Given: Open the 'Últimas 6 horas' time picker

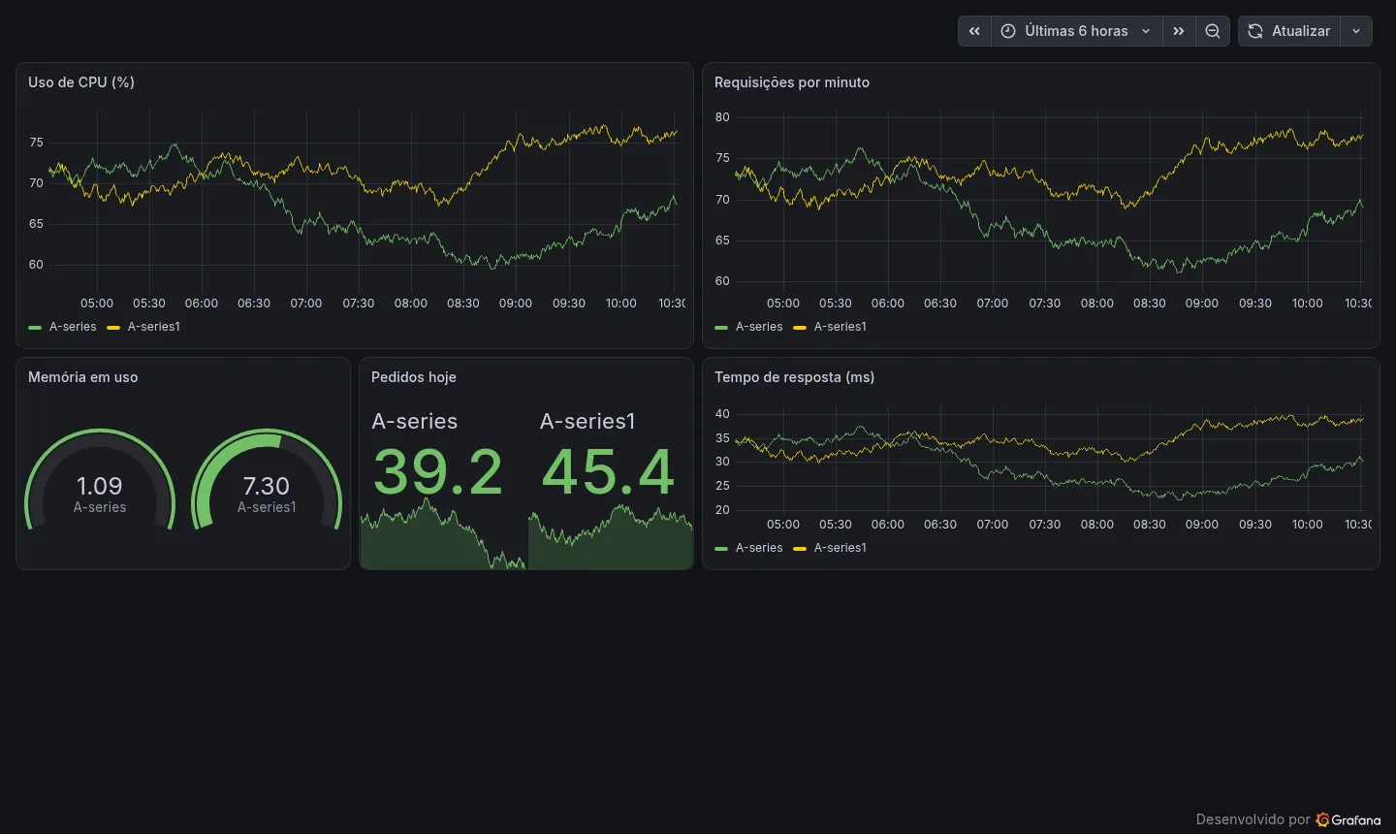Looking at the screenshot, I should coord(1077,31).
